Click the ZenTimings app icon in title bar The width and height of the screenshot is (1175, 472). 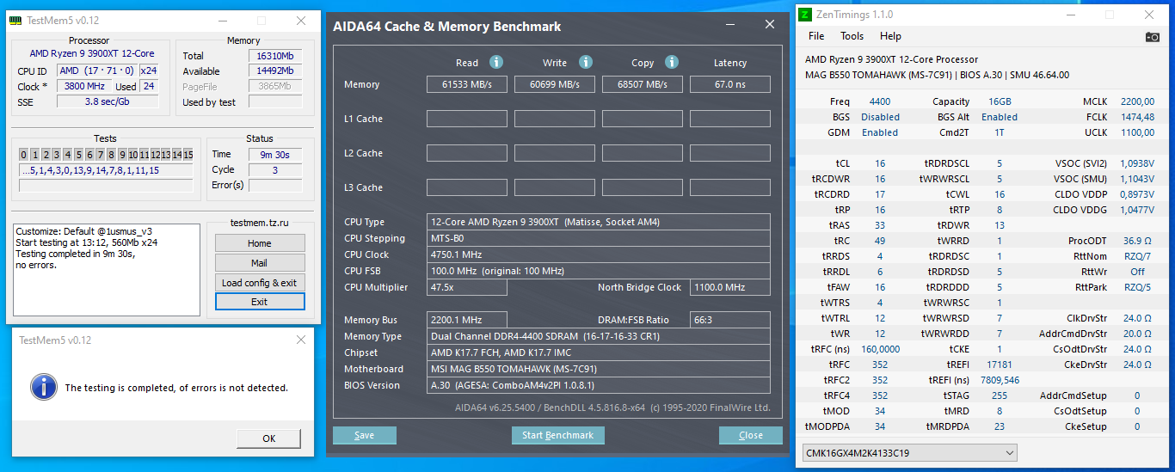pyautogui.click(x=805, y=14)
